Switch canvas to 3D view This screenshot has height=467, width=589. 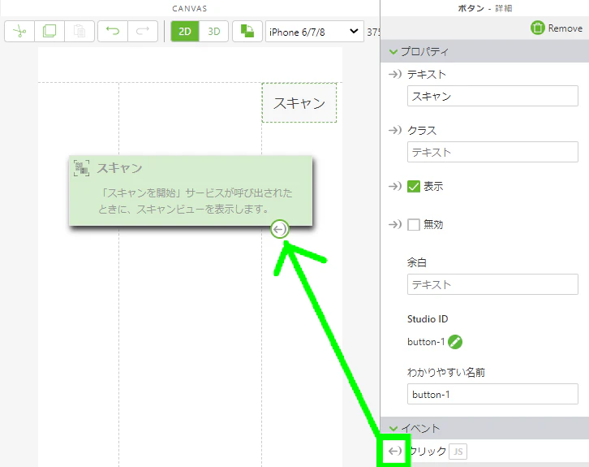coord(213,31)
